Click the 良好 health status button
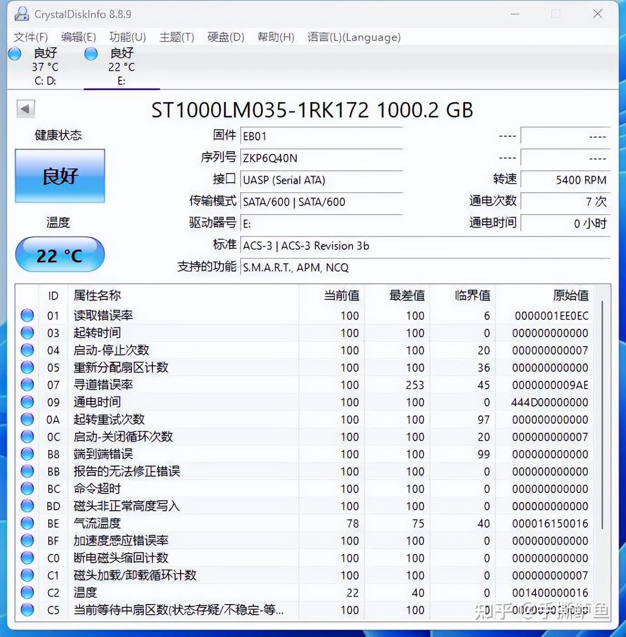626x637 pixels. pyautogui.click(x=60, y=176)
